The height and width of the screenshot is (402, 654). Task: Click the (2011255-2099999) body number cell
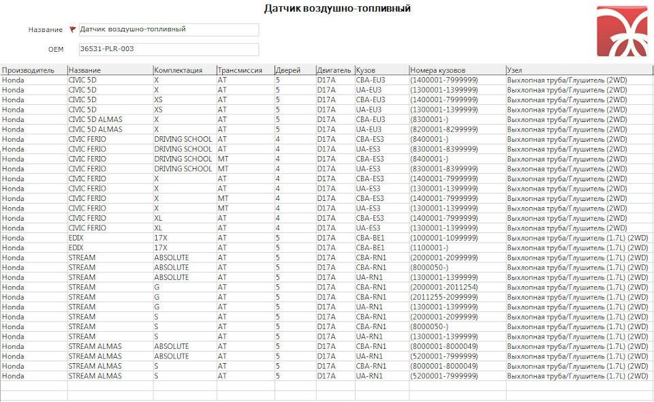click(443, 297)
